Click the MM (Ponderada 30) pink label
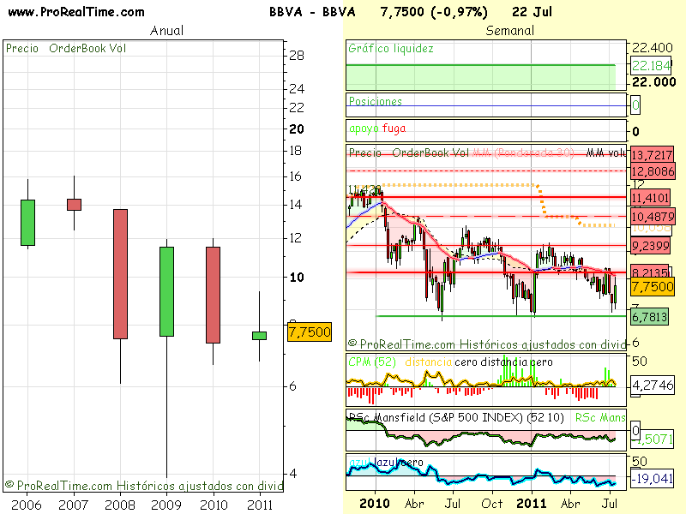The height and width of the screenshot is (514, 686). 523,152
